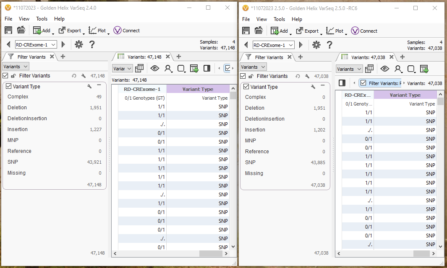
Task: Select Complex category in 2.5.0 filter card
Action: [285, 97]
